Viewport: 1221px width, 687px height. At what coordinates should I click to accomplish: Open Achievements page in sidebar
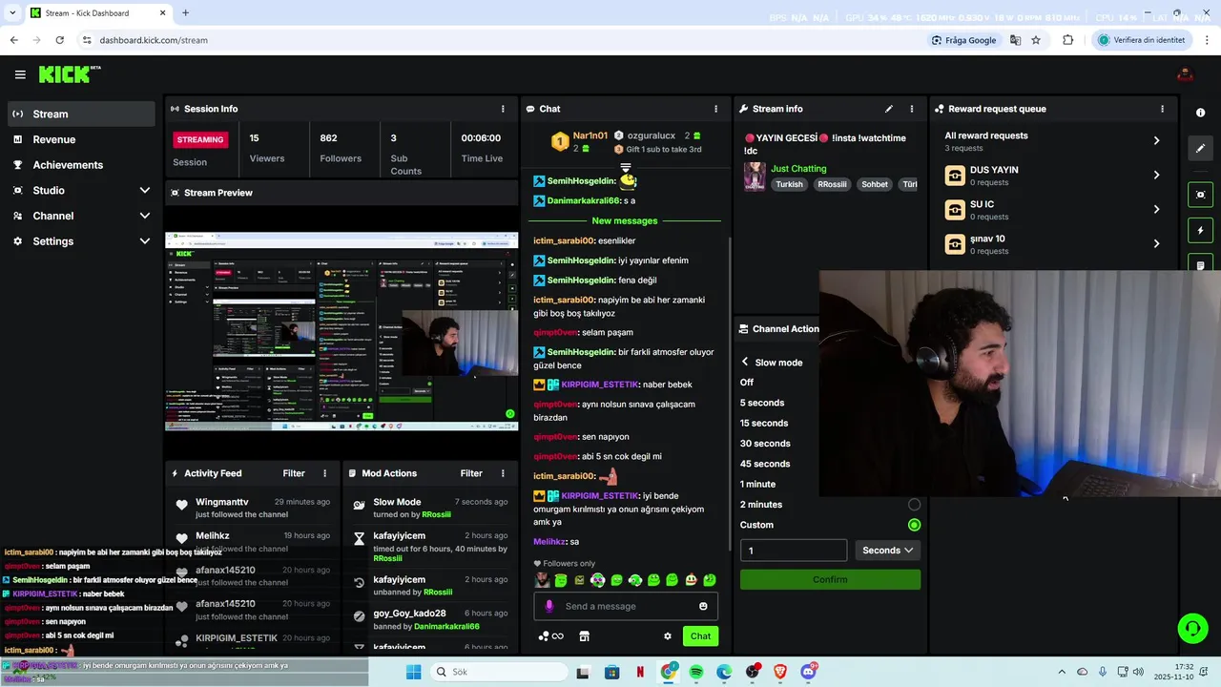[x=81, y=165]
